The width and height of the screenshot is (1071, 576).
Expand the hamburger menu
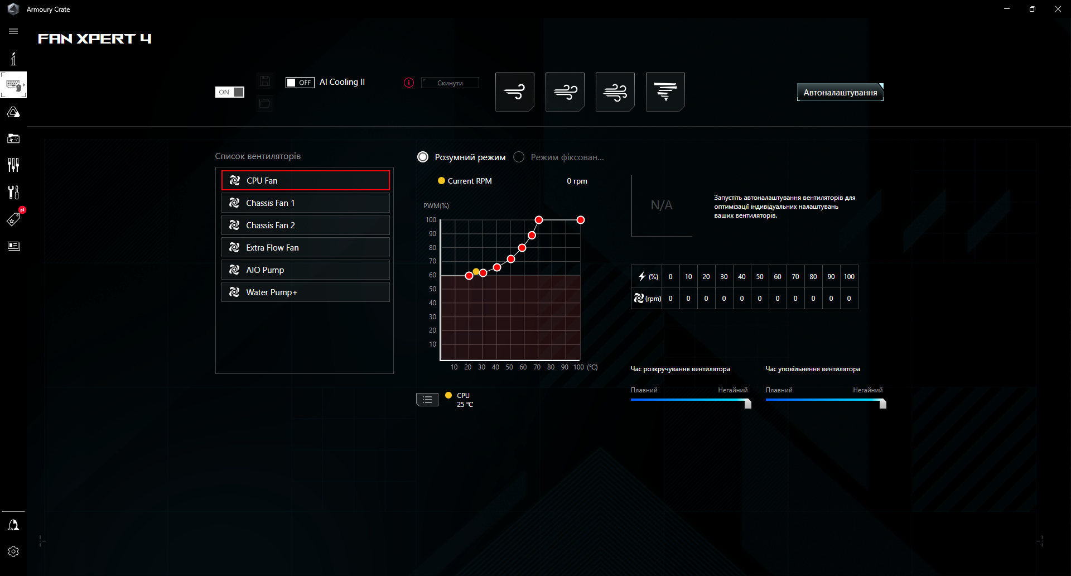click(x=13, y=31)
